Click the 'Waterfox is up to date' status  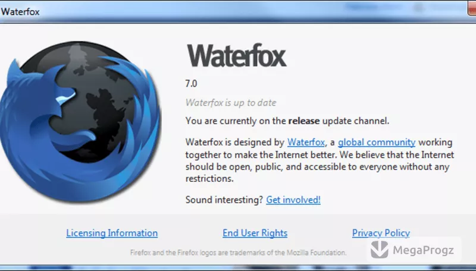pos(231,103)
